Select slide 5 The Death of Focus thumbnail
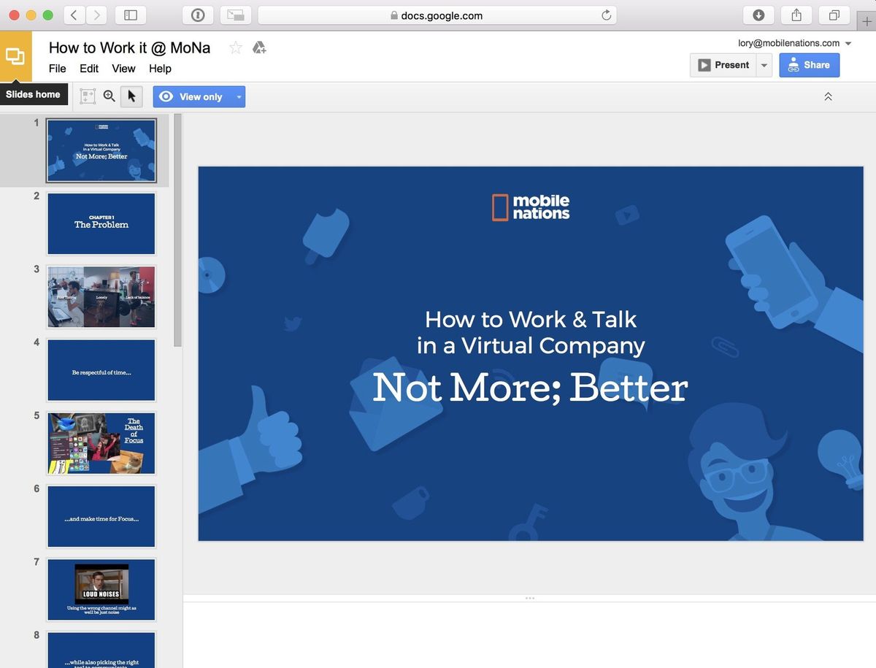This screenshot has height=668, width=876. tap(101, 443)
